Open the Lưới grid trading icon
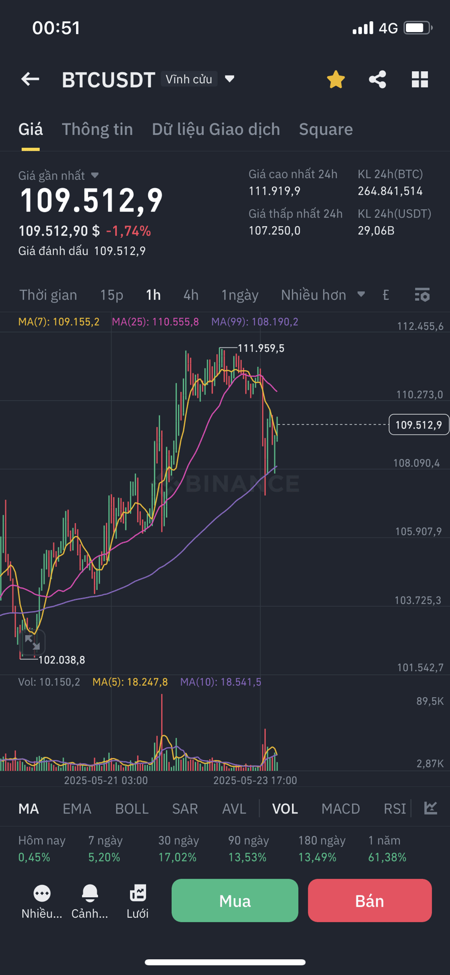Screen dimensions: 450x975 137,902
